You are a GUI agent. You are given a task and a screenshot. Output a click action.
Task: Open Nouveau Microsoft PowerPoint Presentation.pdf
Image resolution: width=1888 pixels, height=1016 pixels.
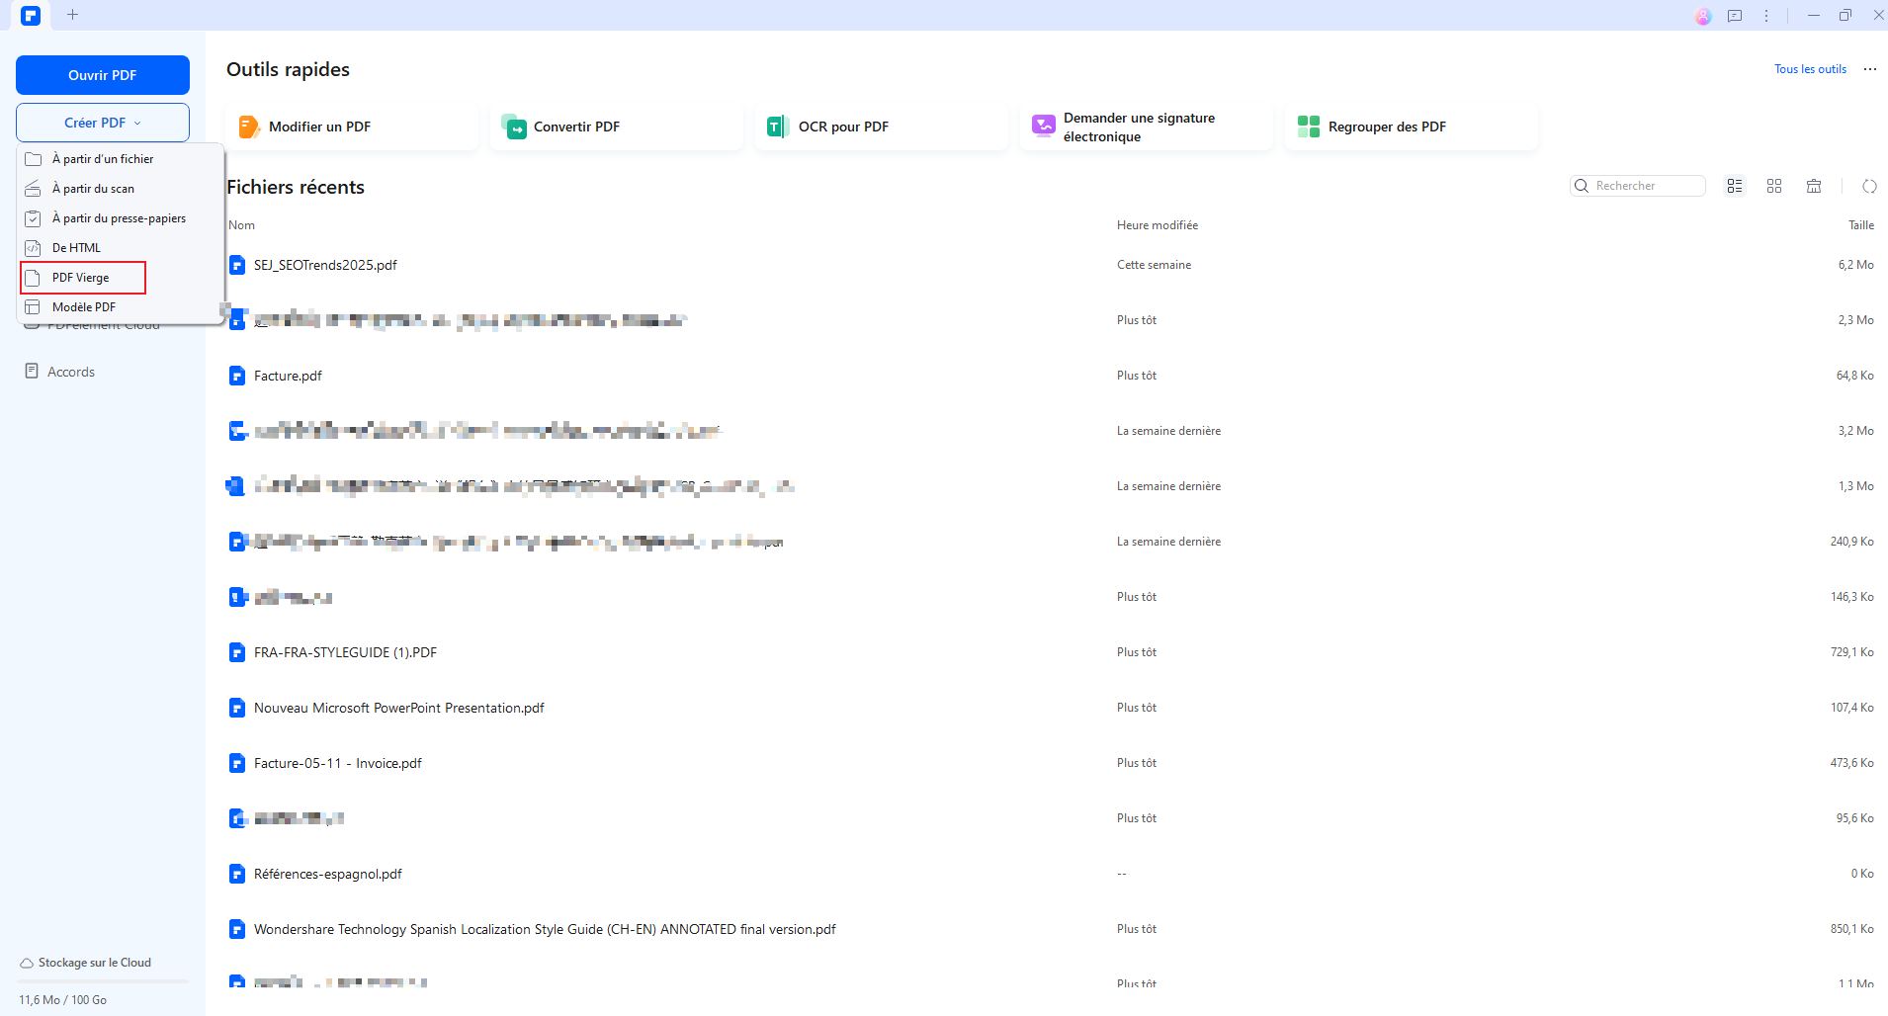pyautogui.click(x=399, y=708)
